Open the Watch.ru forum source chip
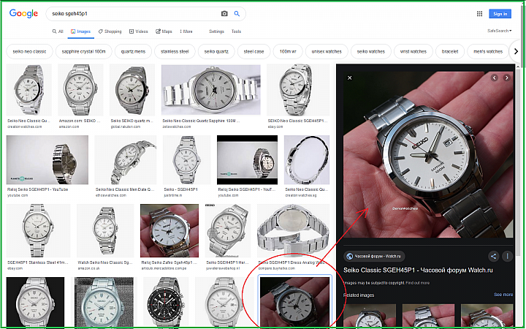This screenshot has height=329, width=526. (374, 257)
